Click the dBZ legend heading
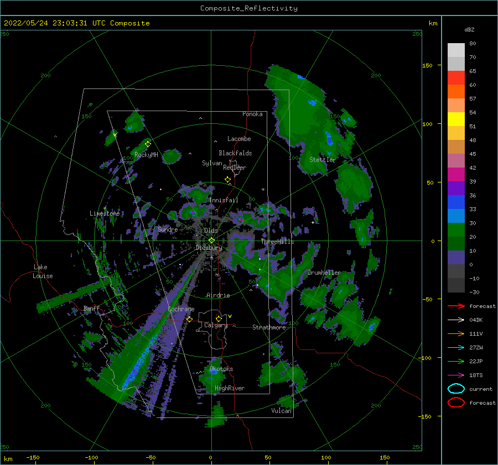Screen dimensions: 498x465 469,30
